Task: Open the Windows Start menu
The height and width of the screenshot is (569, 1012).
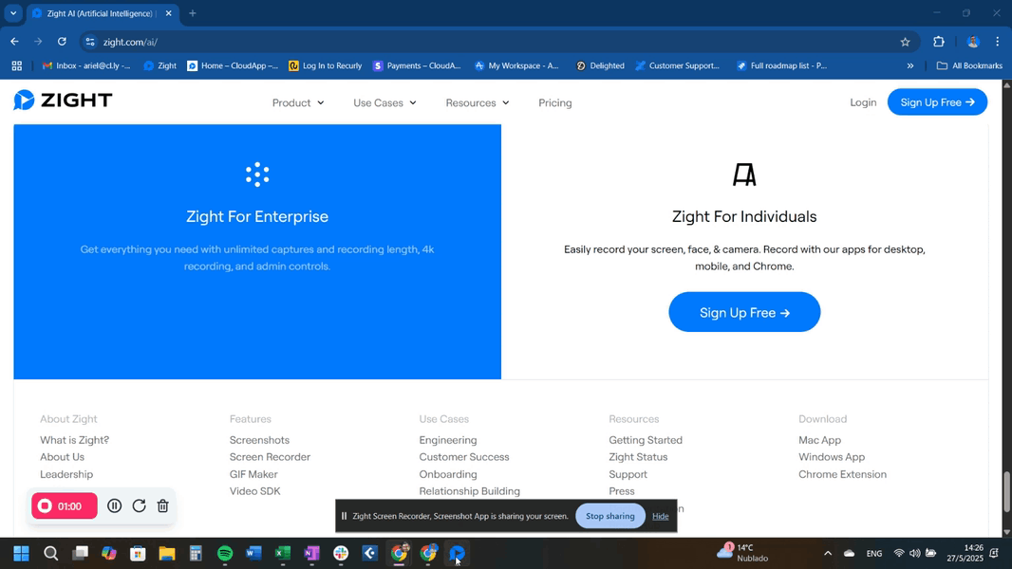Action: click(x=21, y=553)
